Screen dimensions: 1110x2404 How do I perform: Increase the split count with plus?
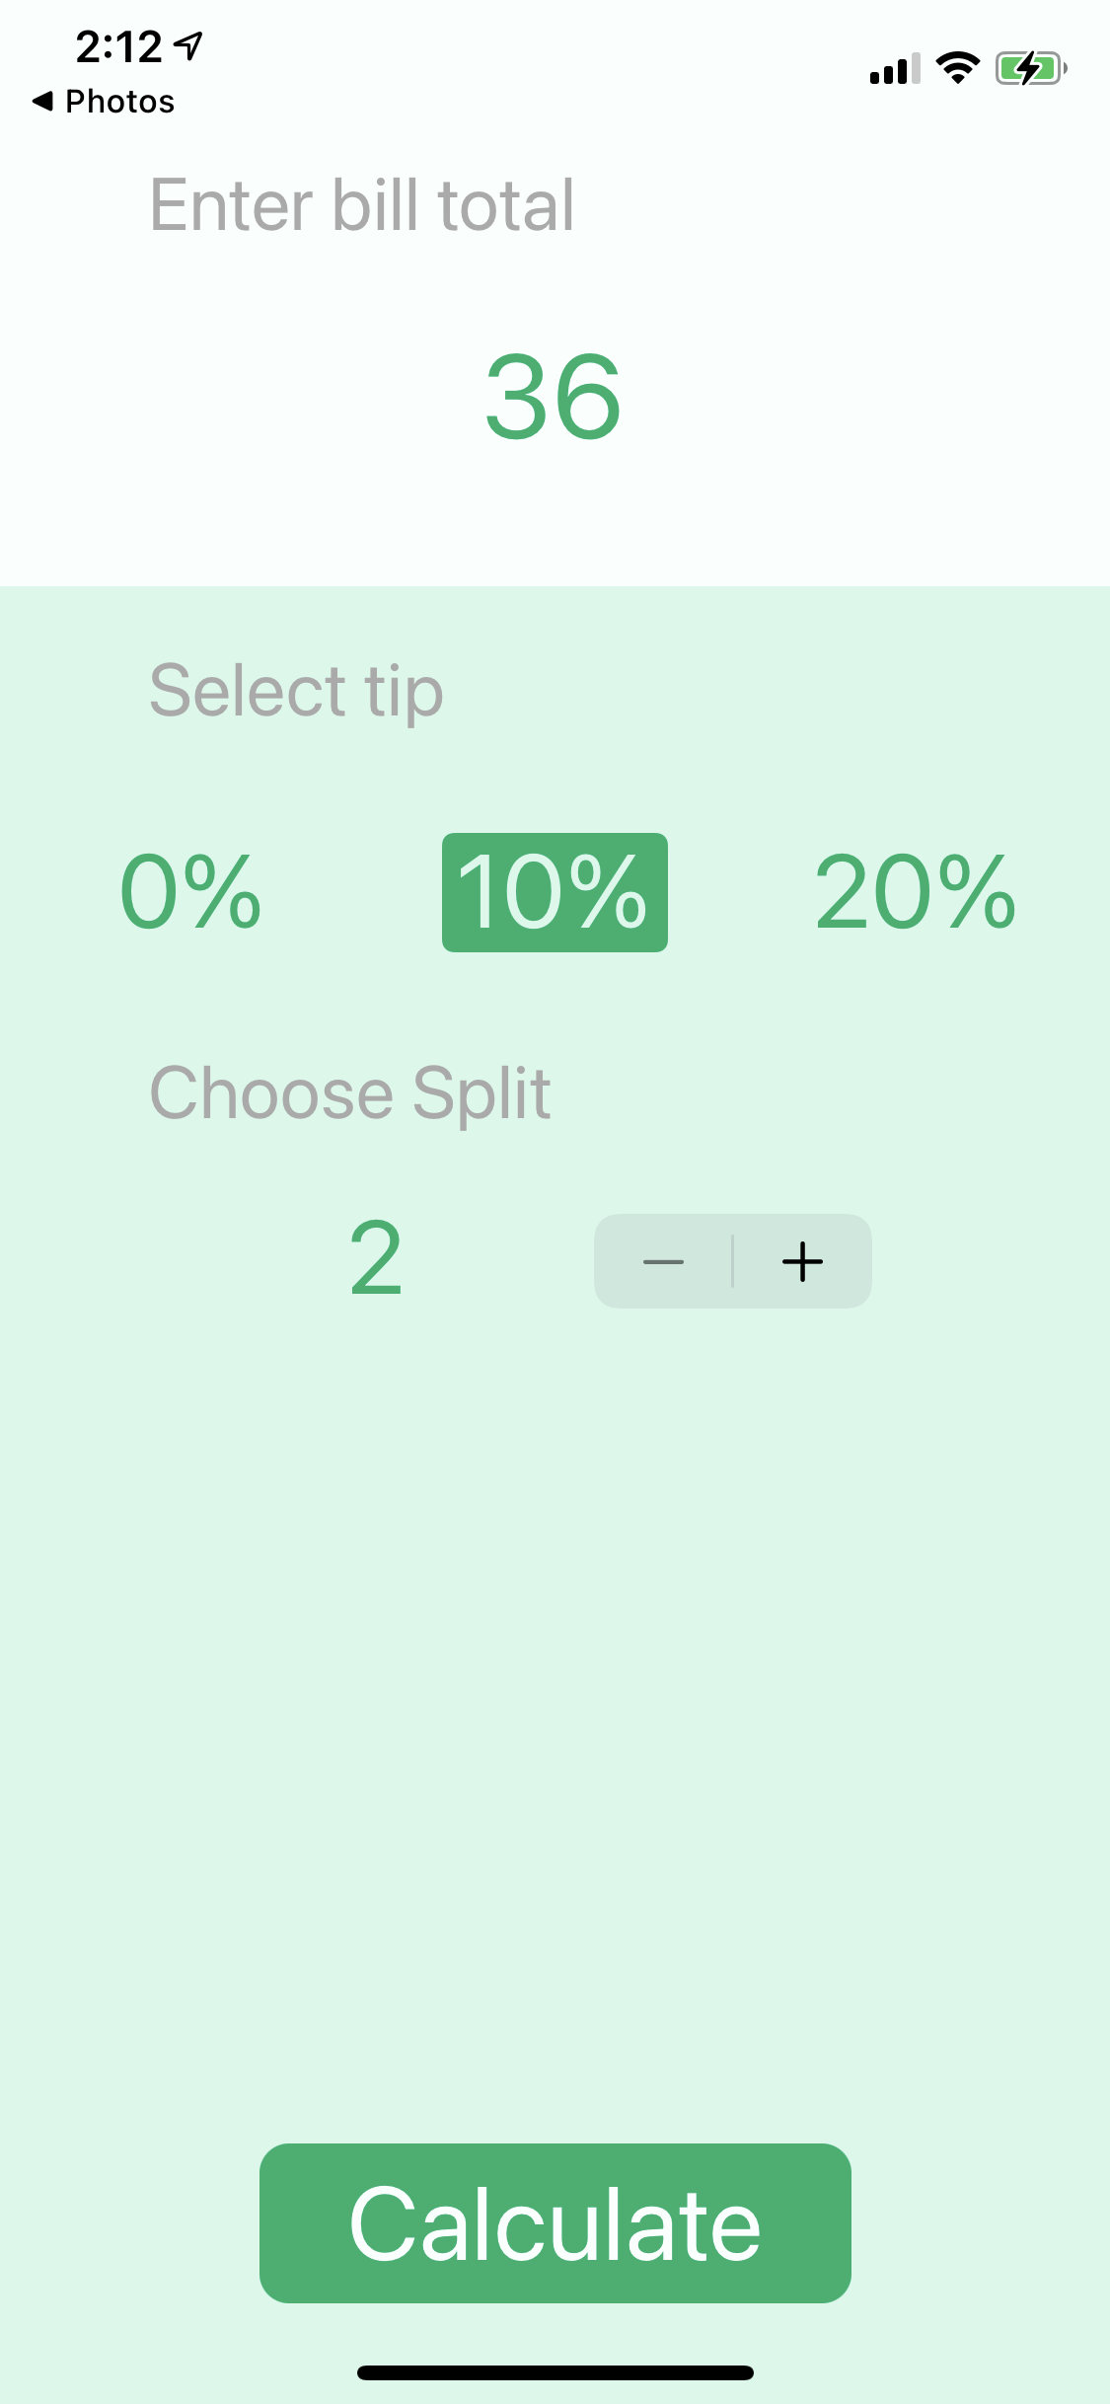[x=801, y=1260]
